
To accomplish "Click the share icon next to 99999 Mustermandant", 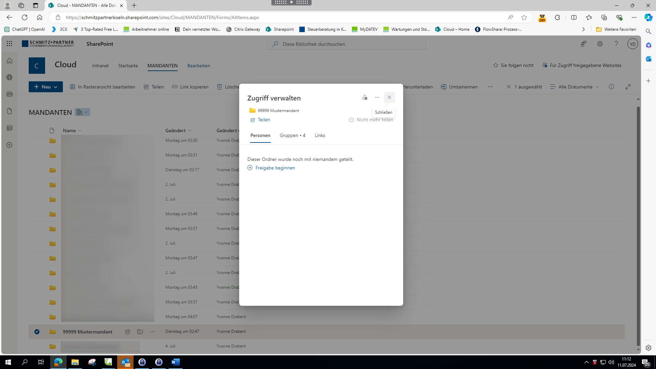I will 128,332.
